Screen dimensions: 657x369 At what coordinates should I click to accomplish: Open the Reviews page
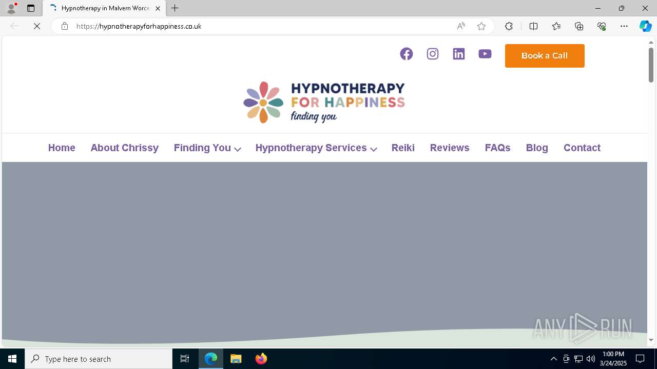coord(450,148)
